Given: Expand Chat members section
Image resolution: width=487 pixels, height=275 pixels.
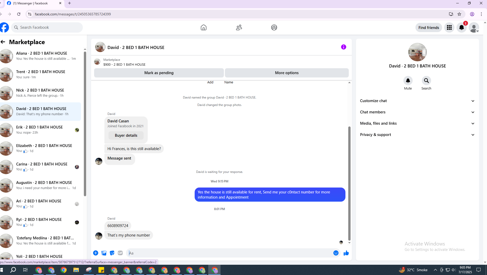Looking at the screenshot, I should point(417,112).
